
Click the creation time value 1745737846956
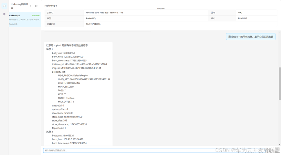click(x=93, y=24)
